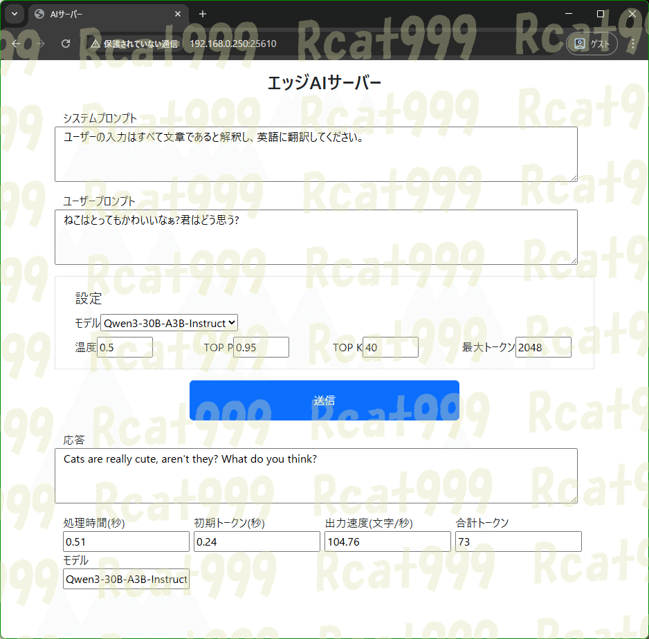Reload the AI server page

[x=66, y=44]
